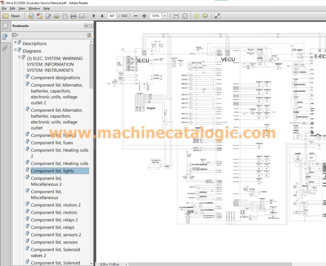
Task: Open bookmark Component list, sensors 2
Action: (x=56, y=235)
